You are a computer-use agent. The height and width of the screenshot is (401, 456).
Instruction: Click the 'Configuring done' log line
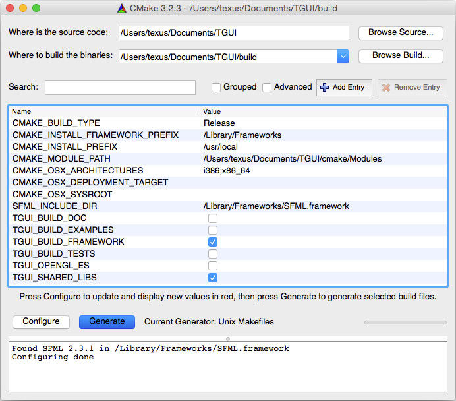click(53, 357)
